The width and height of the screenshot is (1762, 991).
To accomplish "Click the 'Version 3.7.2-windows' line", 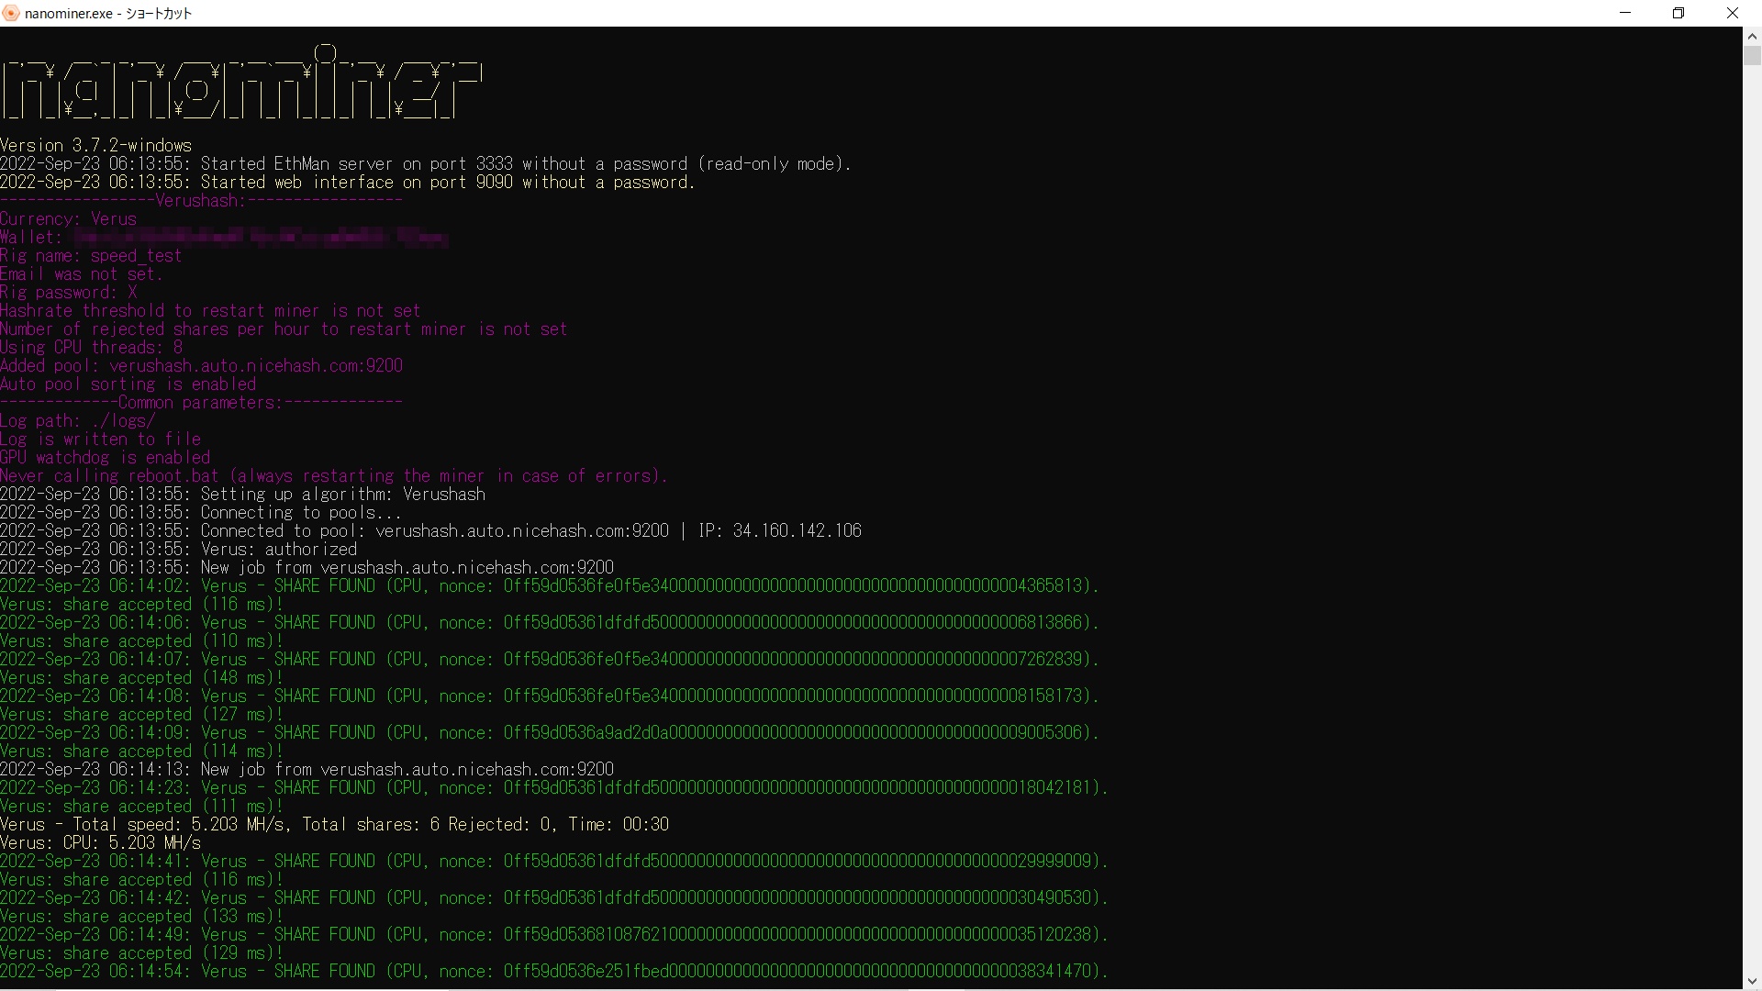I will pos(96,146).
